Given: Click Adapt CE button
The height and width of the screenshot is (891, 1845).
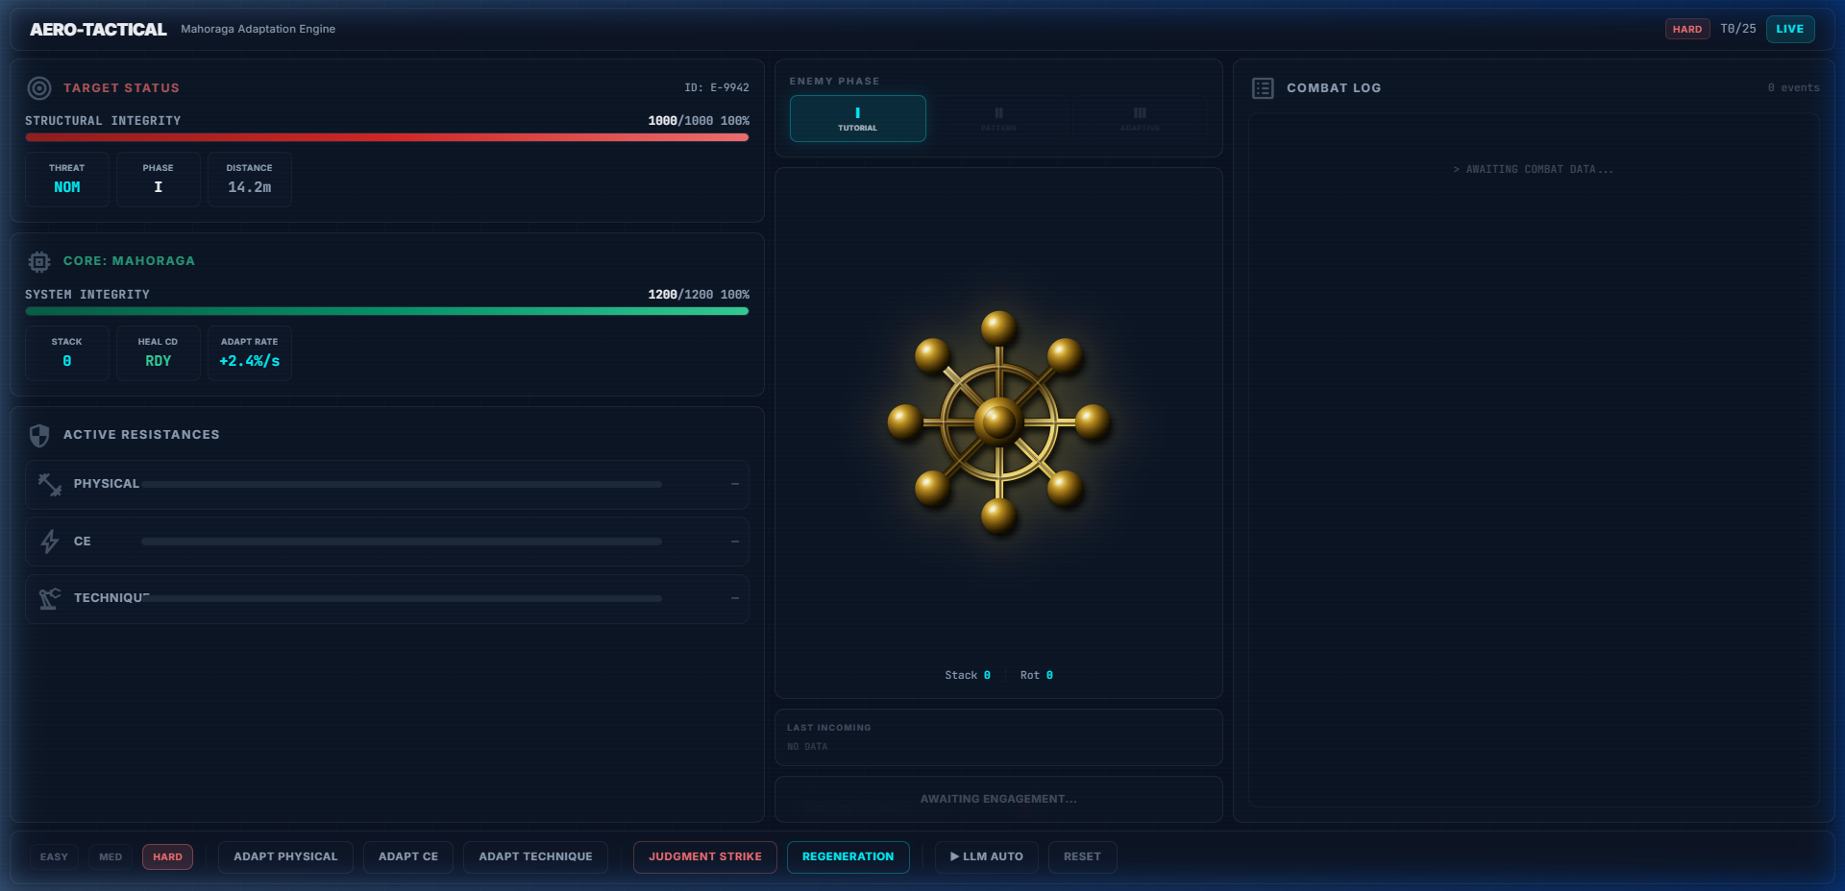Looking at the screenshot, I should point(408,856).
